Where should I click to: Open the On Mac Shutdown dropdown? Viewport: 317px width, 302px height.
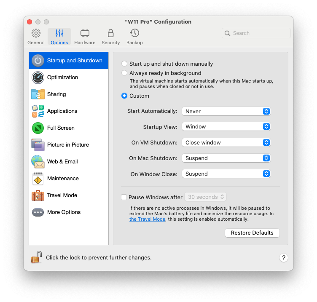[226, 158]
